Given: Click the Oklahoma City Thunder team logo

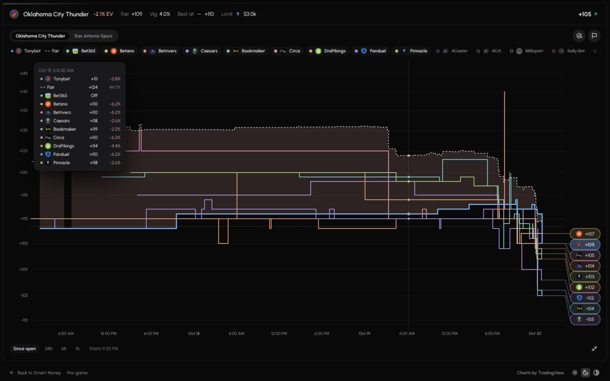Looking at the screenshot, I should [x=14, y=14].
